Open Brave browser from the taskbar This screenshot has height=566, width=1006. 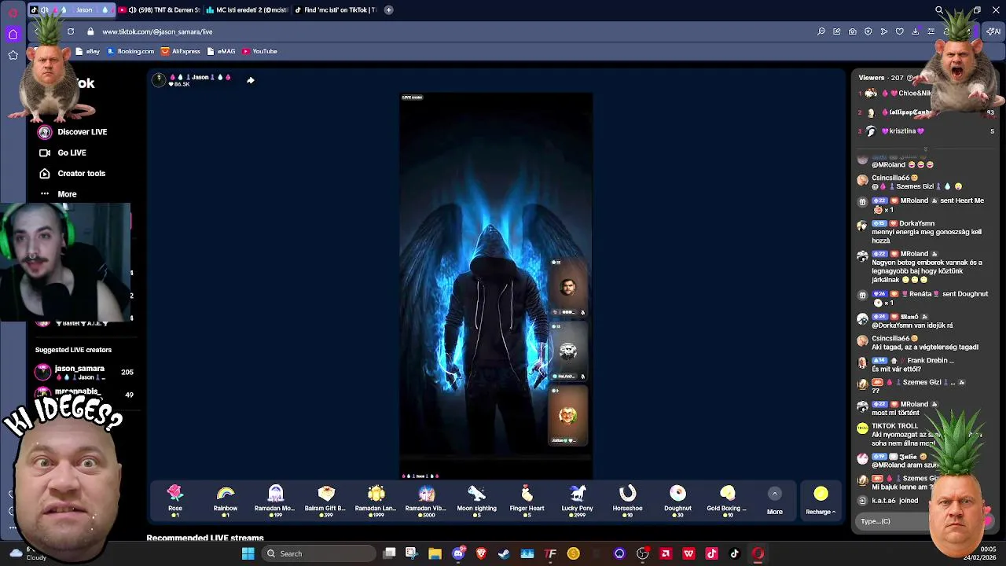[481, 553]
